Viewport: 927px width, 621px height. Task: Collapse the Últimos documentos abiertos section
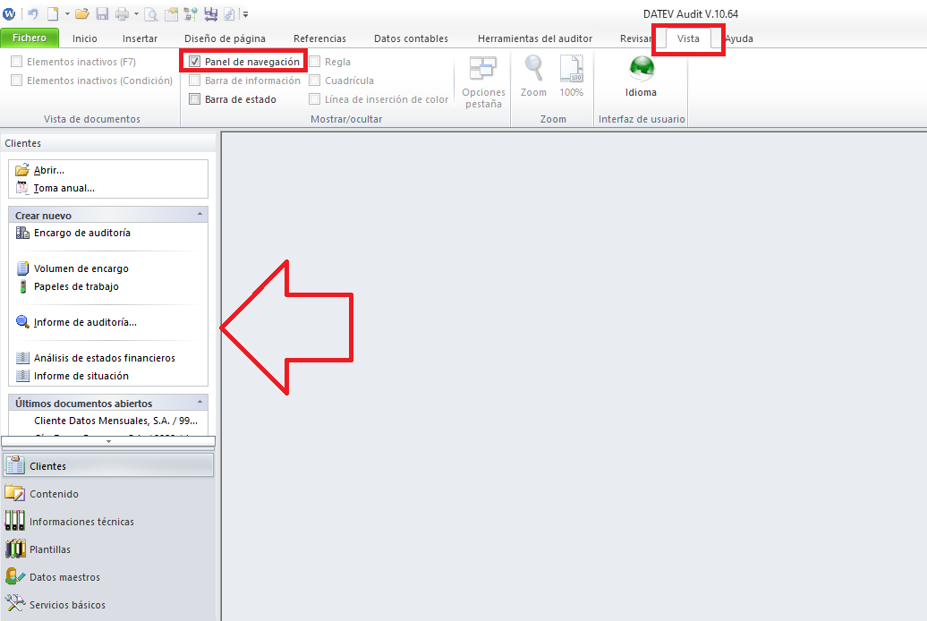pyautogui.click(x=200, y=402)
